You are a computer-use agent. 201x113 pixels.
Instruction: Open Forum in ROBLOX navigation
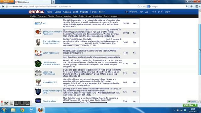click(x=94, y=12)
